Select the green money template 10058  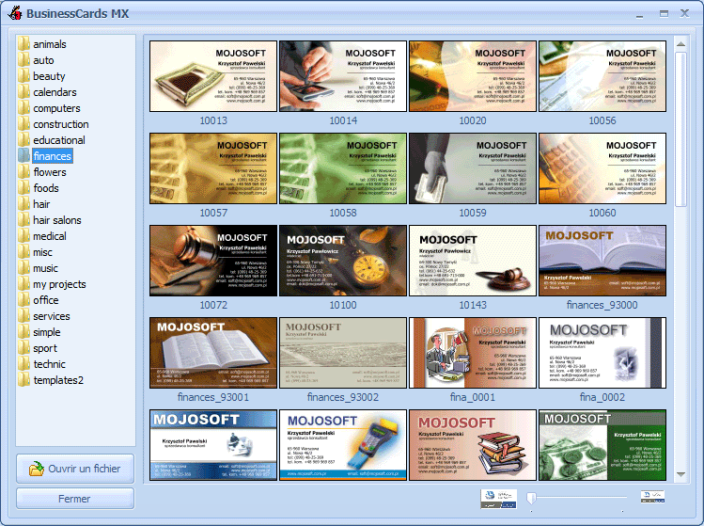(x=343, y=168)
